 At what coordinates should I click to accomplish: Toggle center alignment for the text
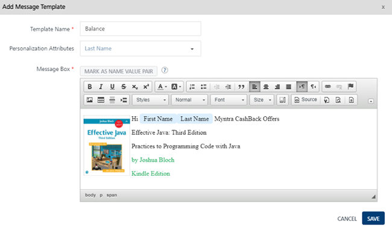pyautogui.click(x=266, y=87)
